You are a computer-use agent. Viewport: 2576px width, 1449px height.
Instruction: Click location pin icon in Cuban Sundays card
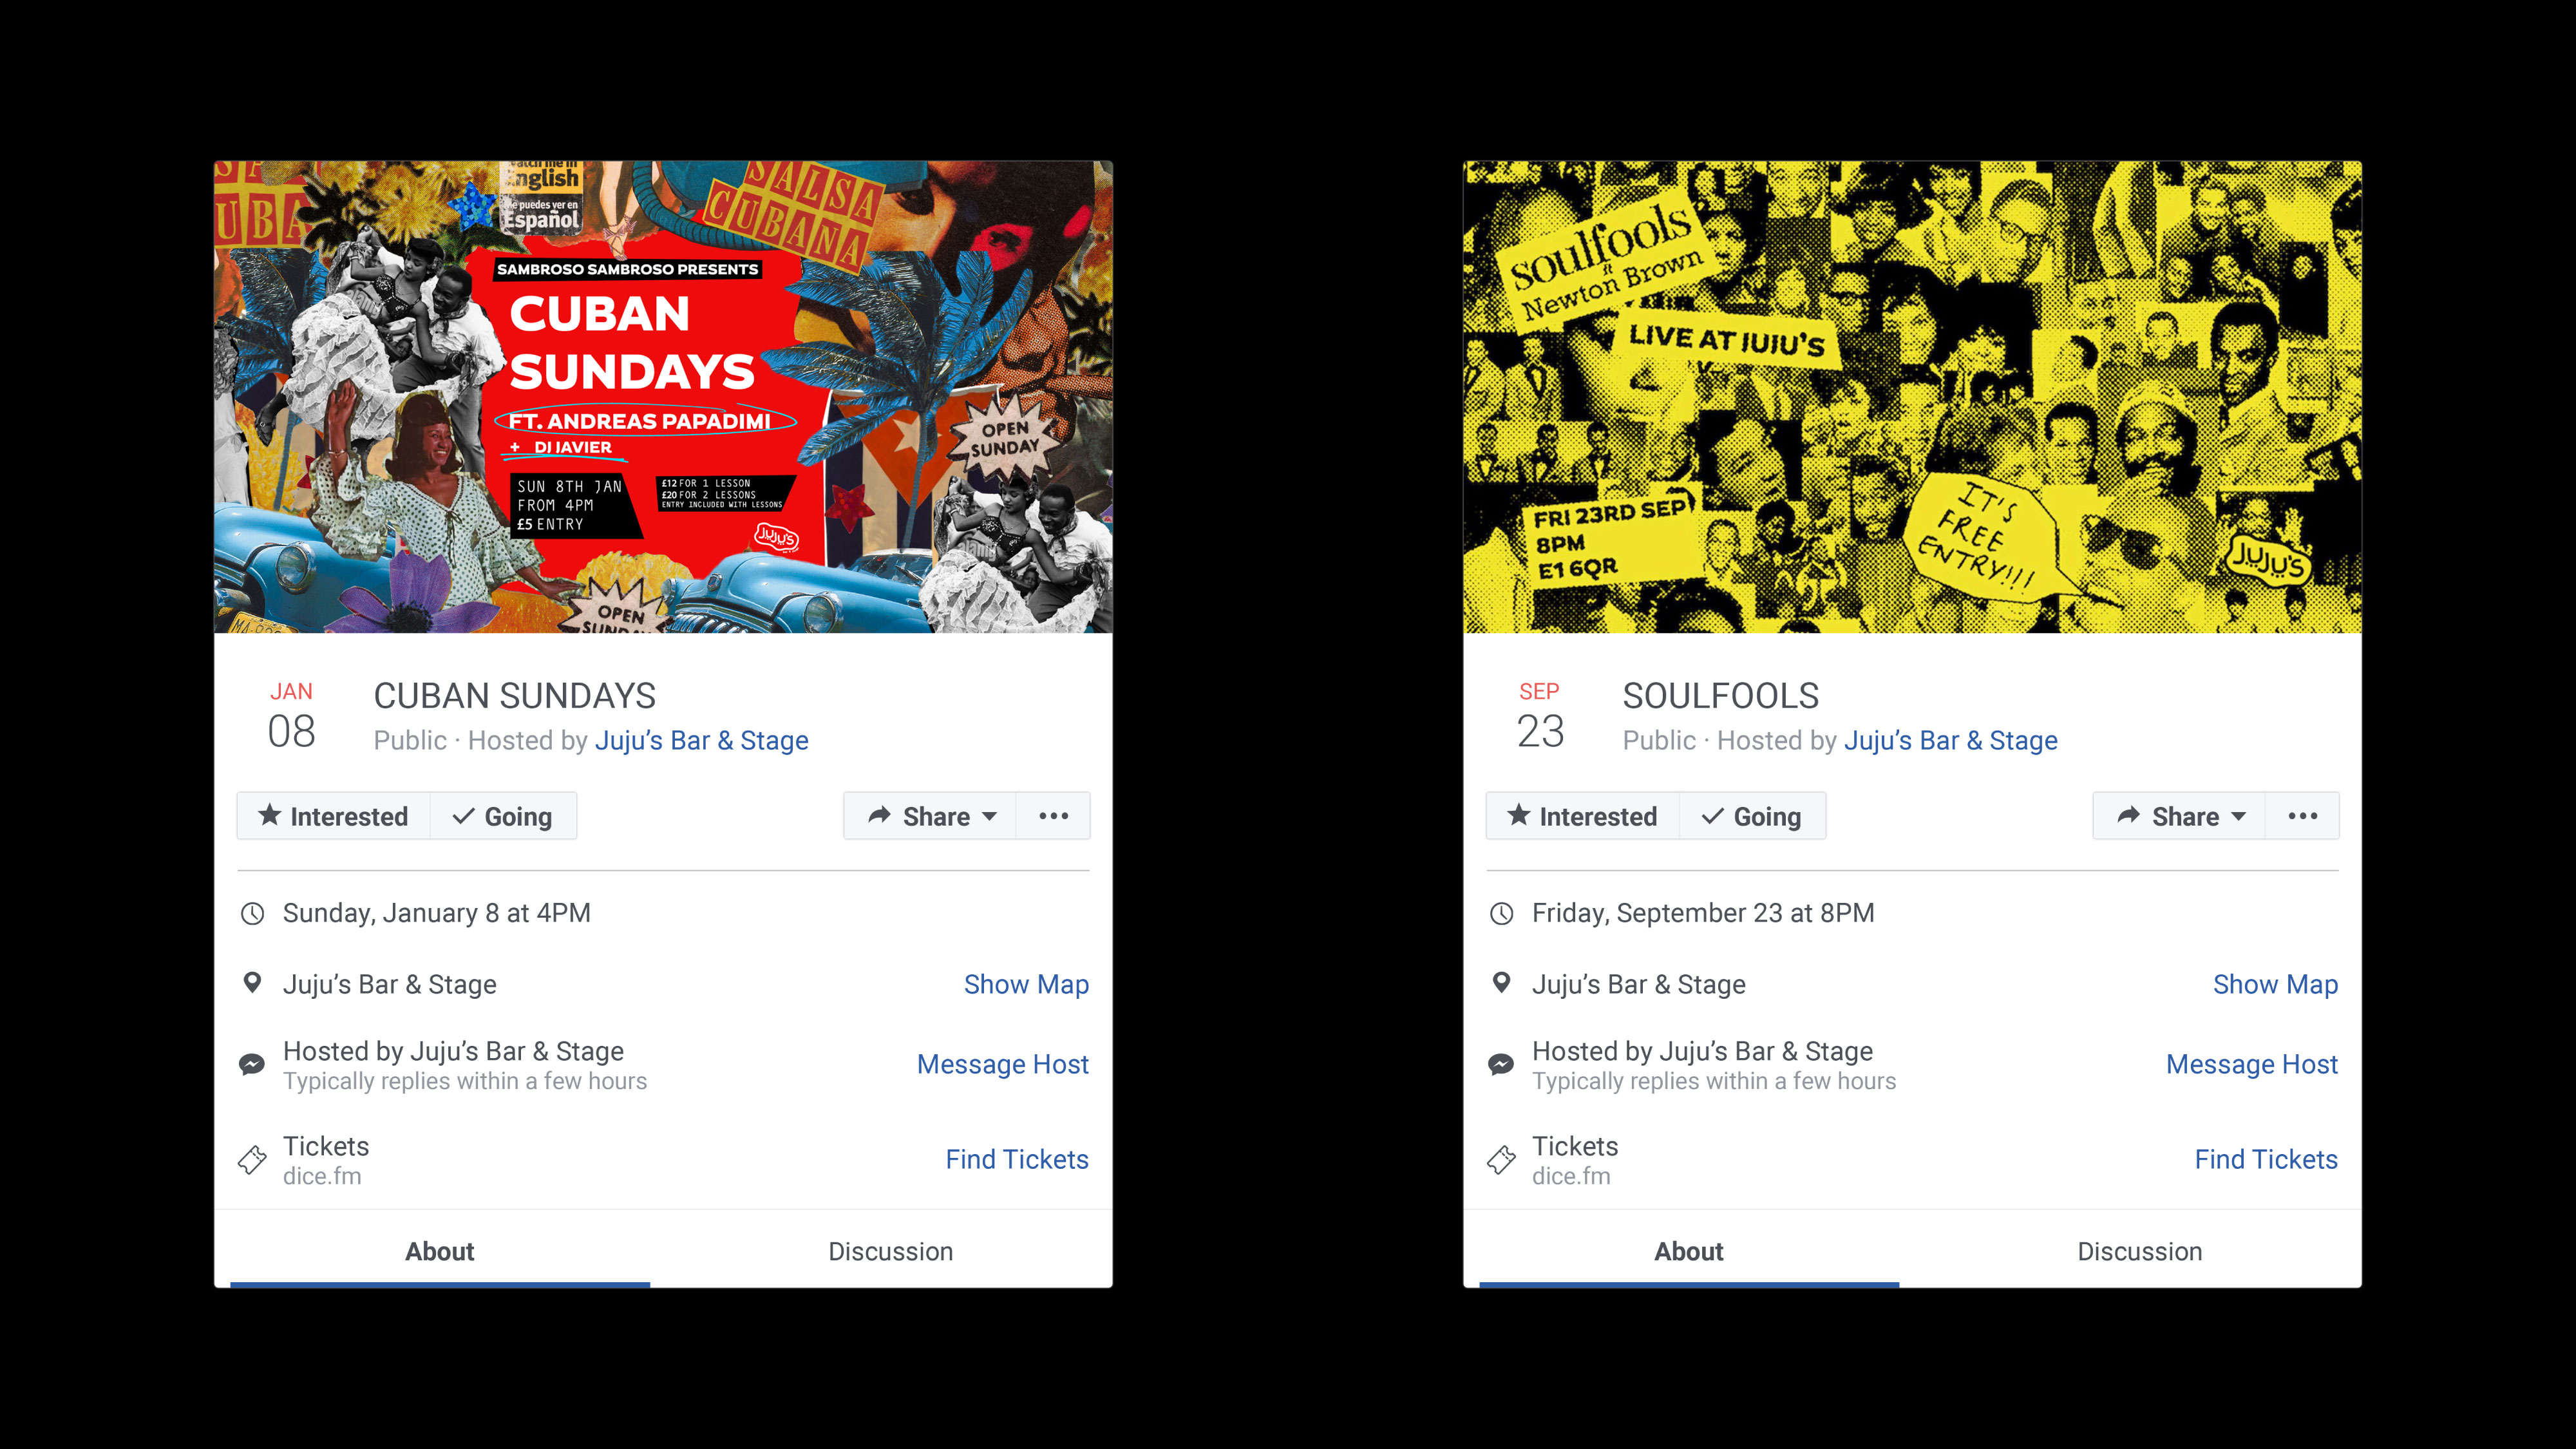[x=253, y=983]
